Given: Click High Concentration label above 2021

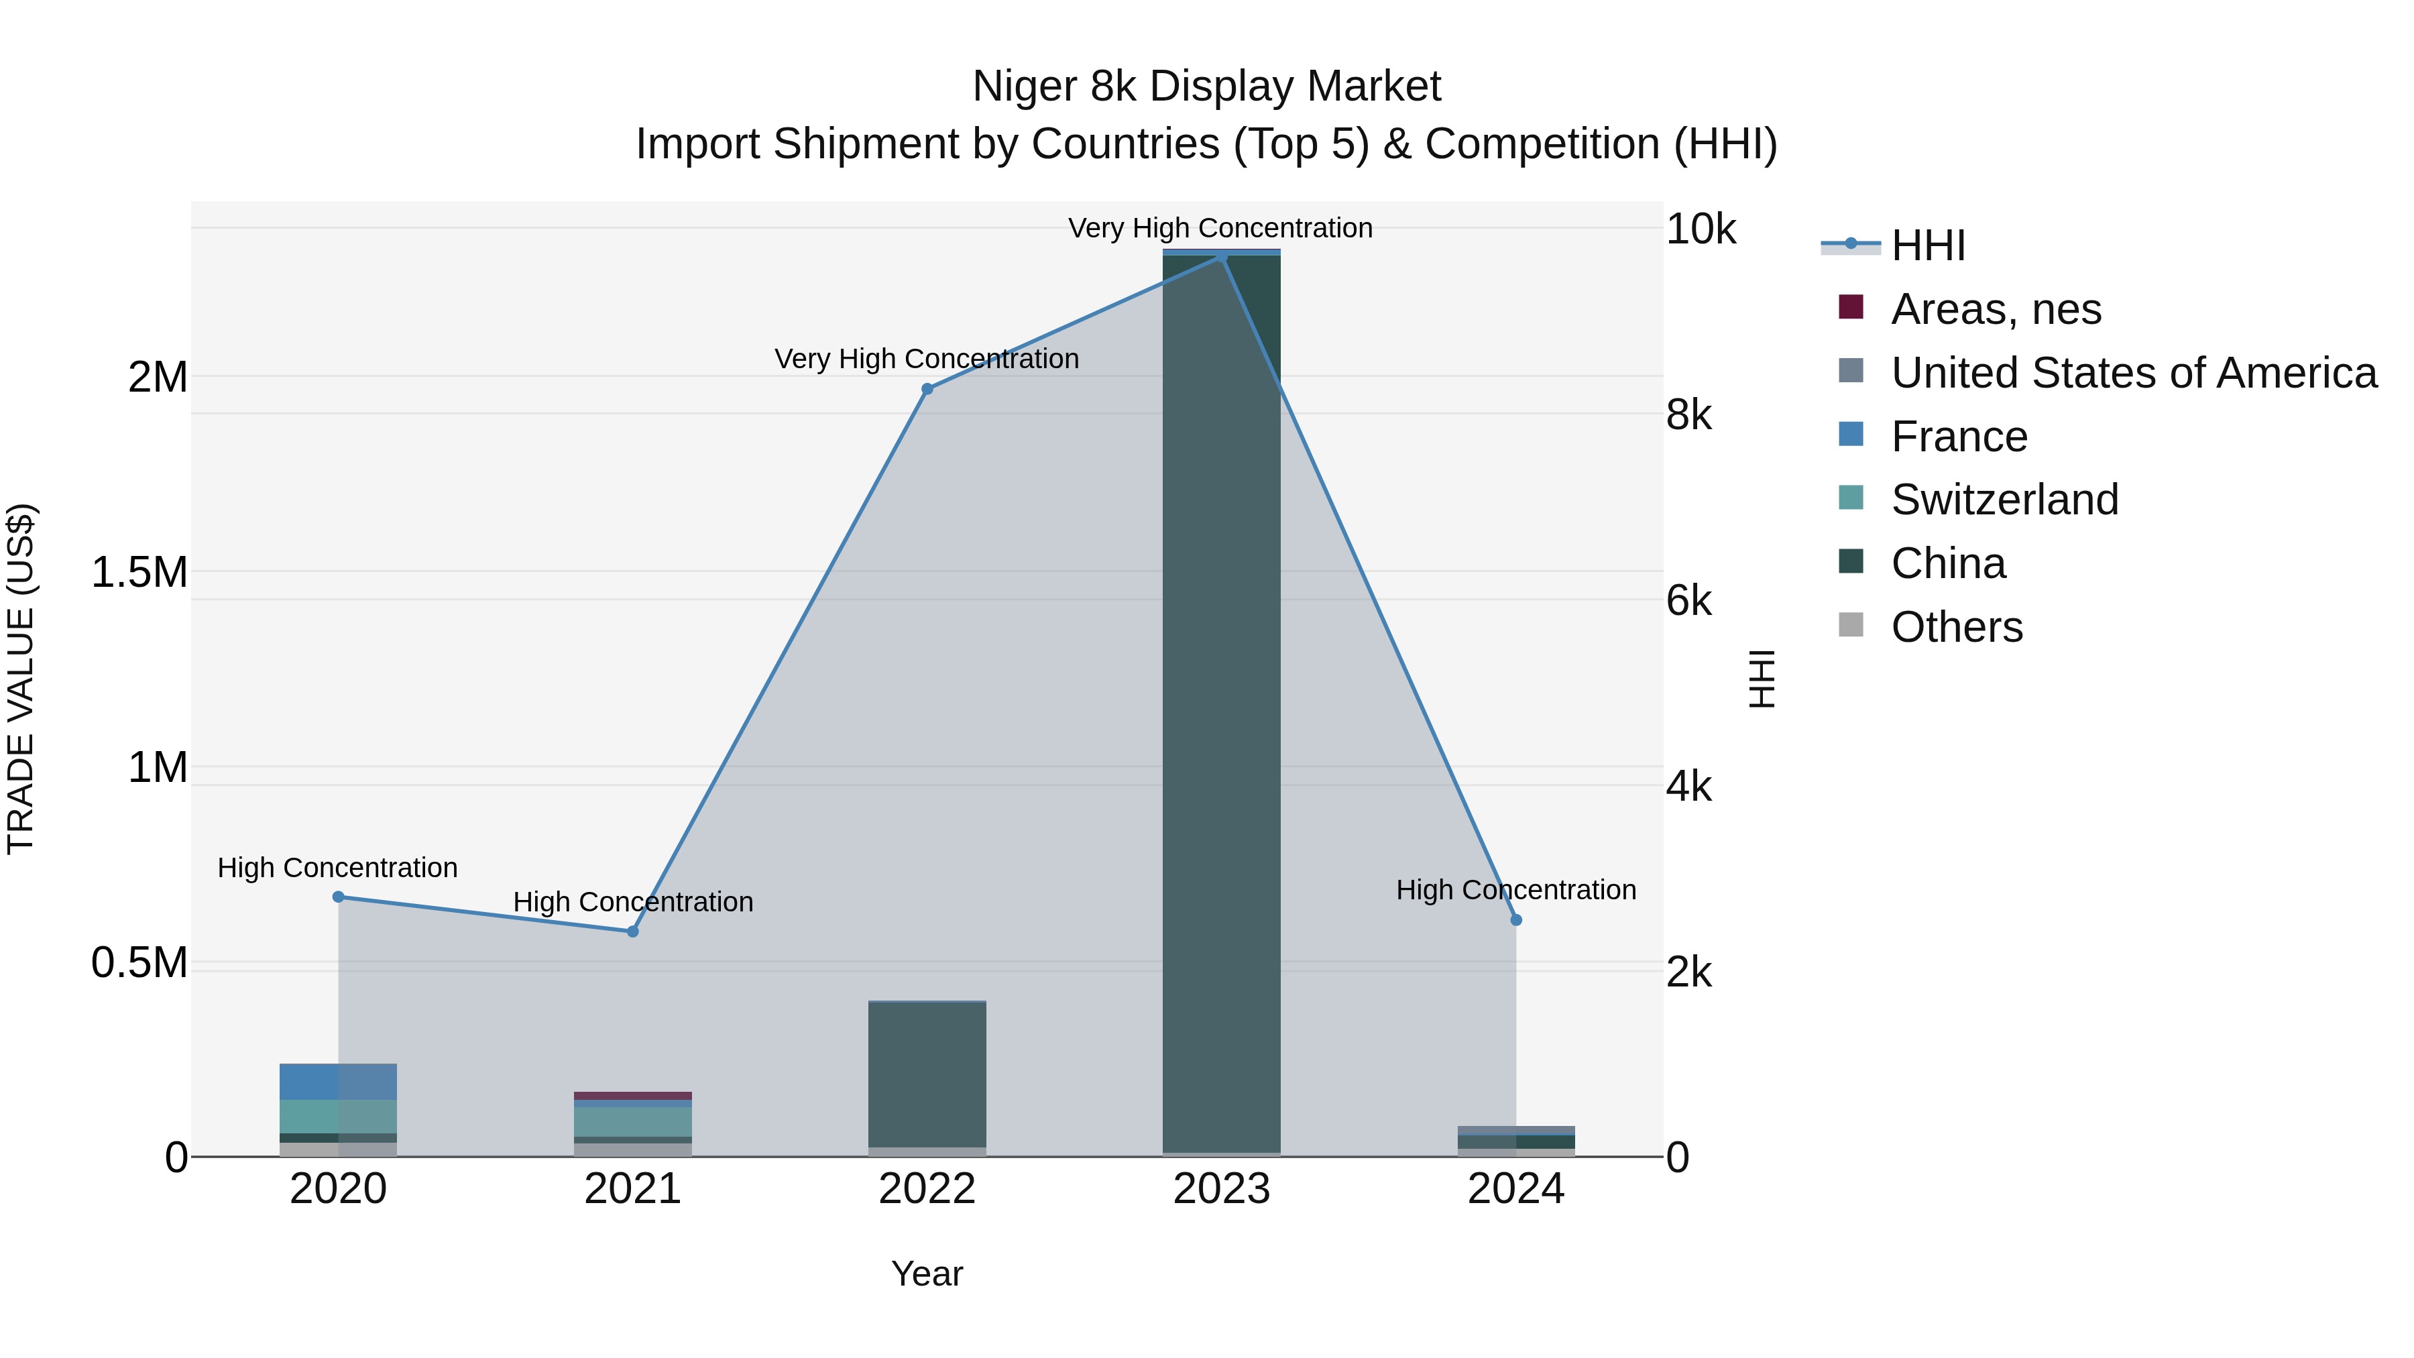Looking at the screenshot, I should tap(632, 901).
